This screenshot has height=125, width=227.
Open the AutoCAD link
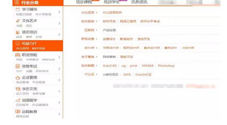(110, 66)
